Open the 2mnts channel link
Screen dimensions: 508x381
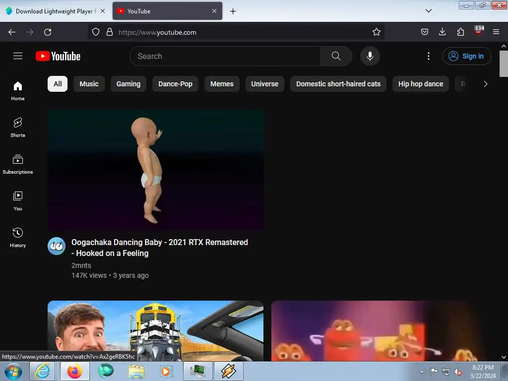click(x=81, y=265)
